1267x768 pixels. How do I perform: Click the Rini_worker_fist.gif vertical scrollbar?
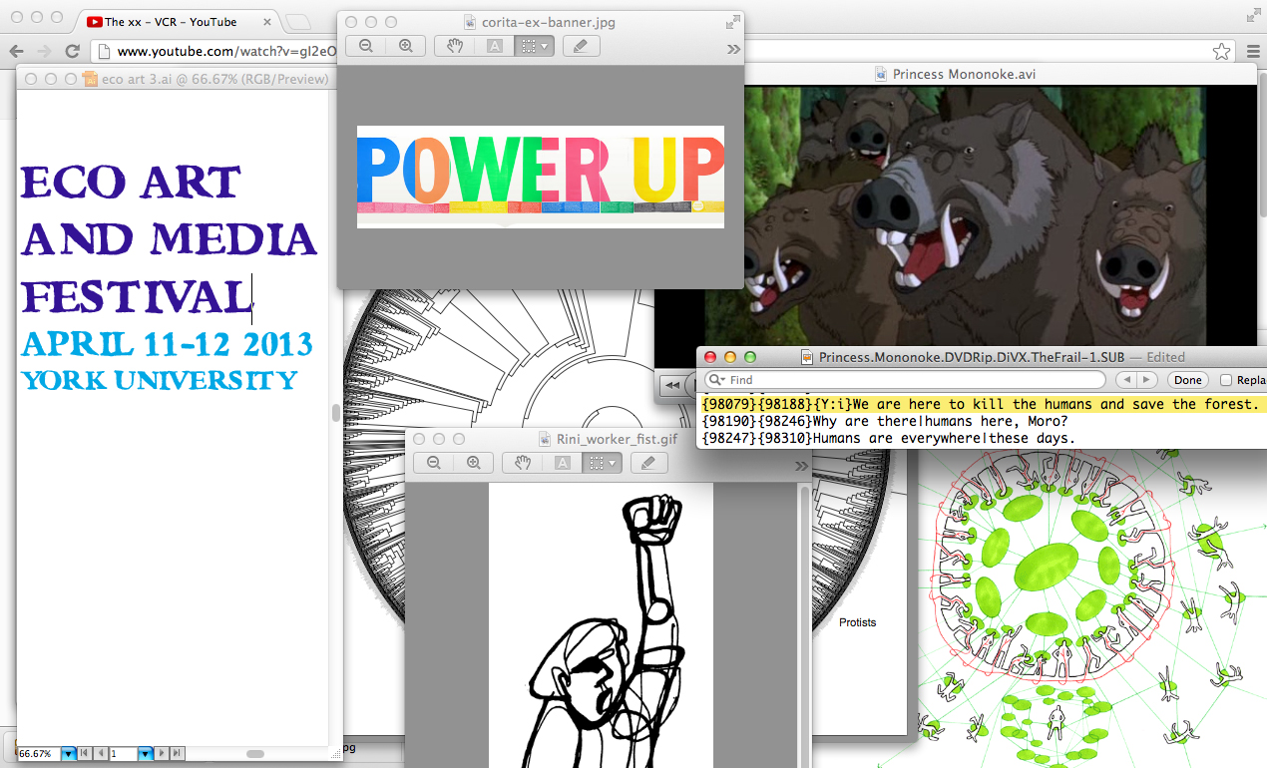coord(806,625)
